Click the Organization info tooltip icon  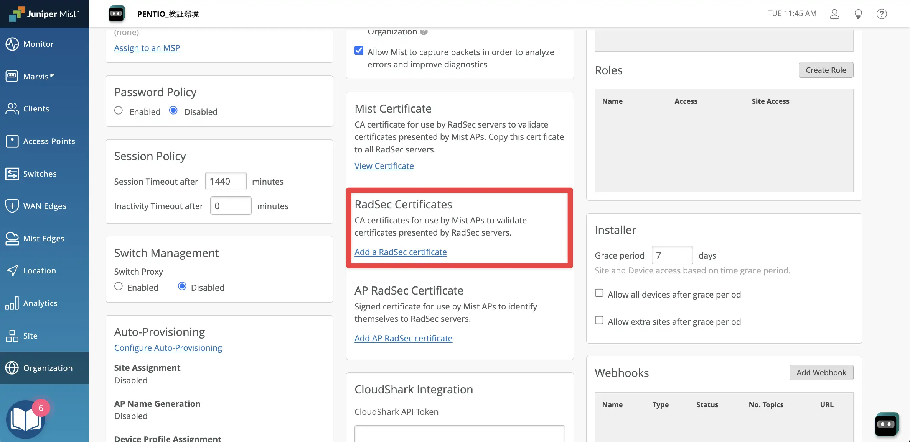pos(424,32)
